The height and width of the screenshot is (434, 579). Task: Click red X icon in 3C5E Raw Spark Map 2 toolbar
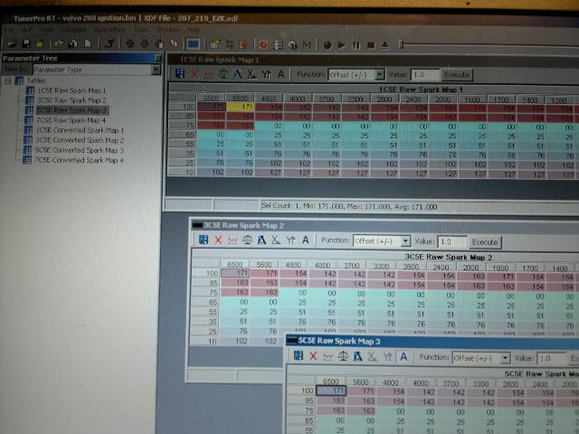pyautogui.click(x=217, y=241)
